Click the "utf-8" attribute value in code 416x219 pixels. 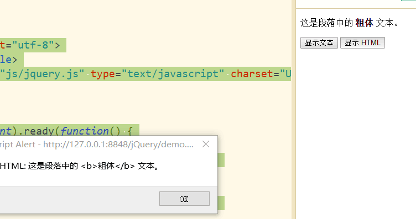[33, 45]
